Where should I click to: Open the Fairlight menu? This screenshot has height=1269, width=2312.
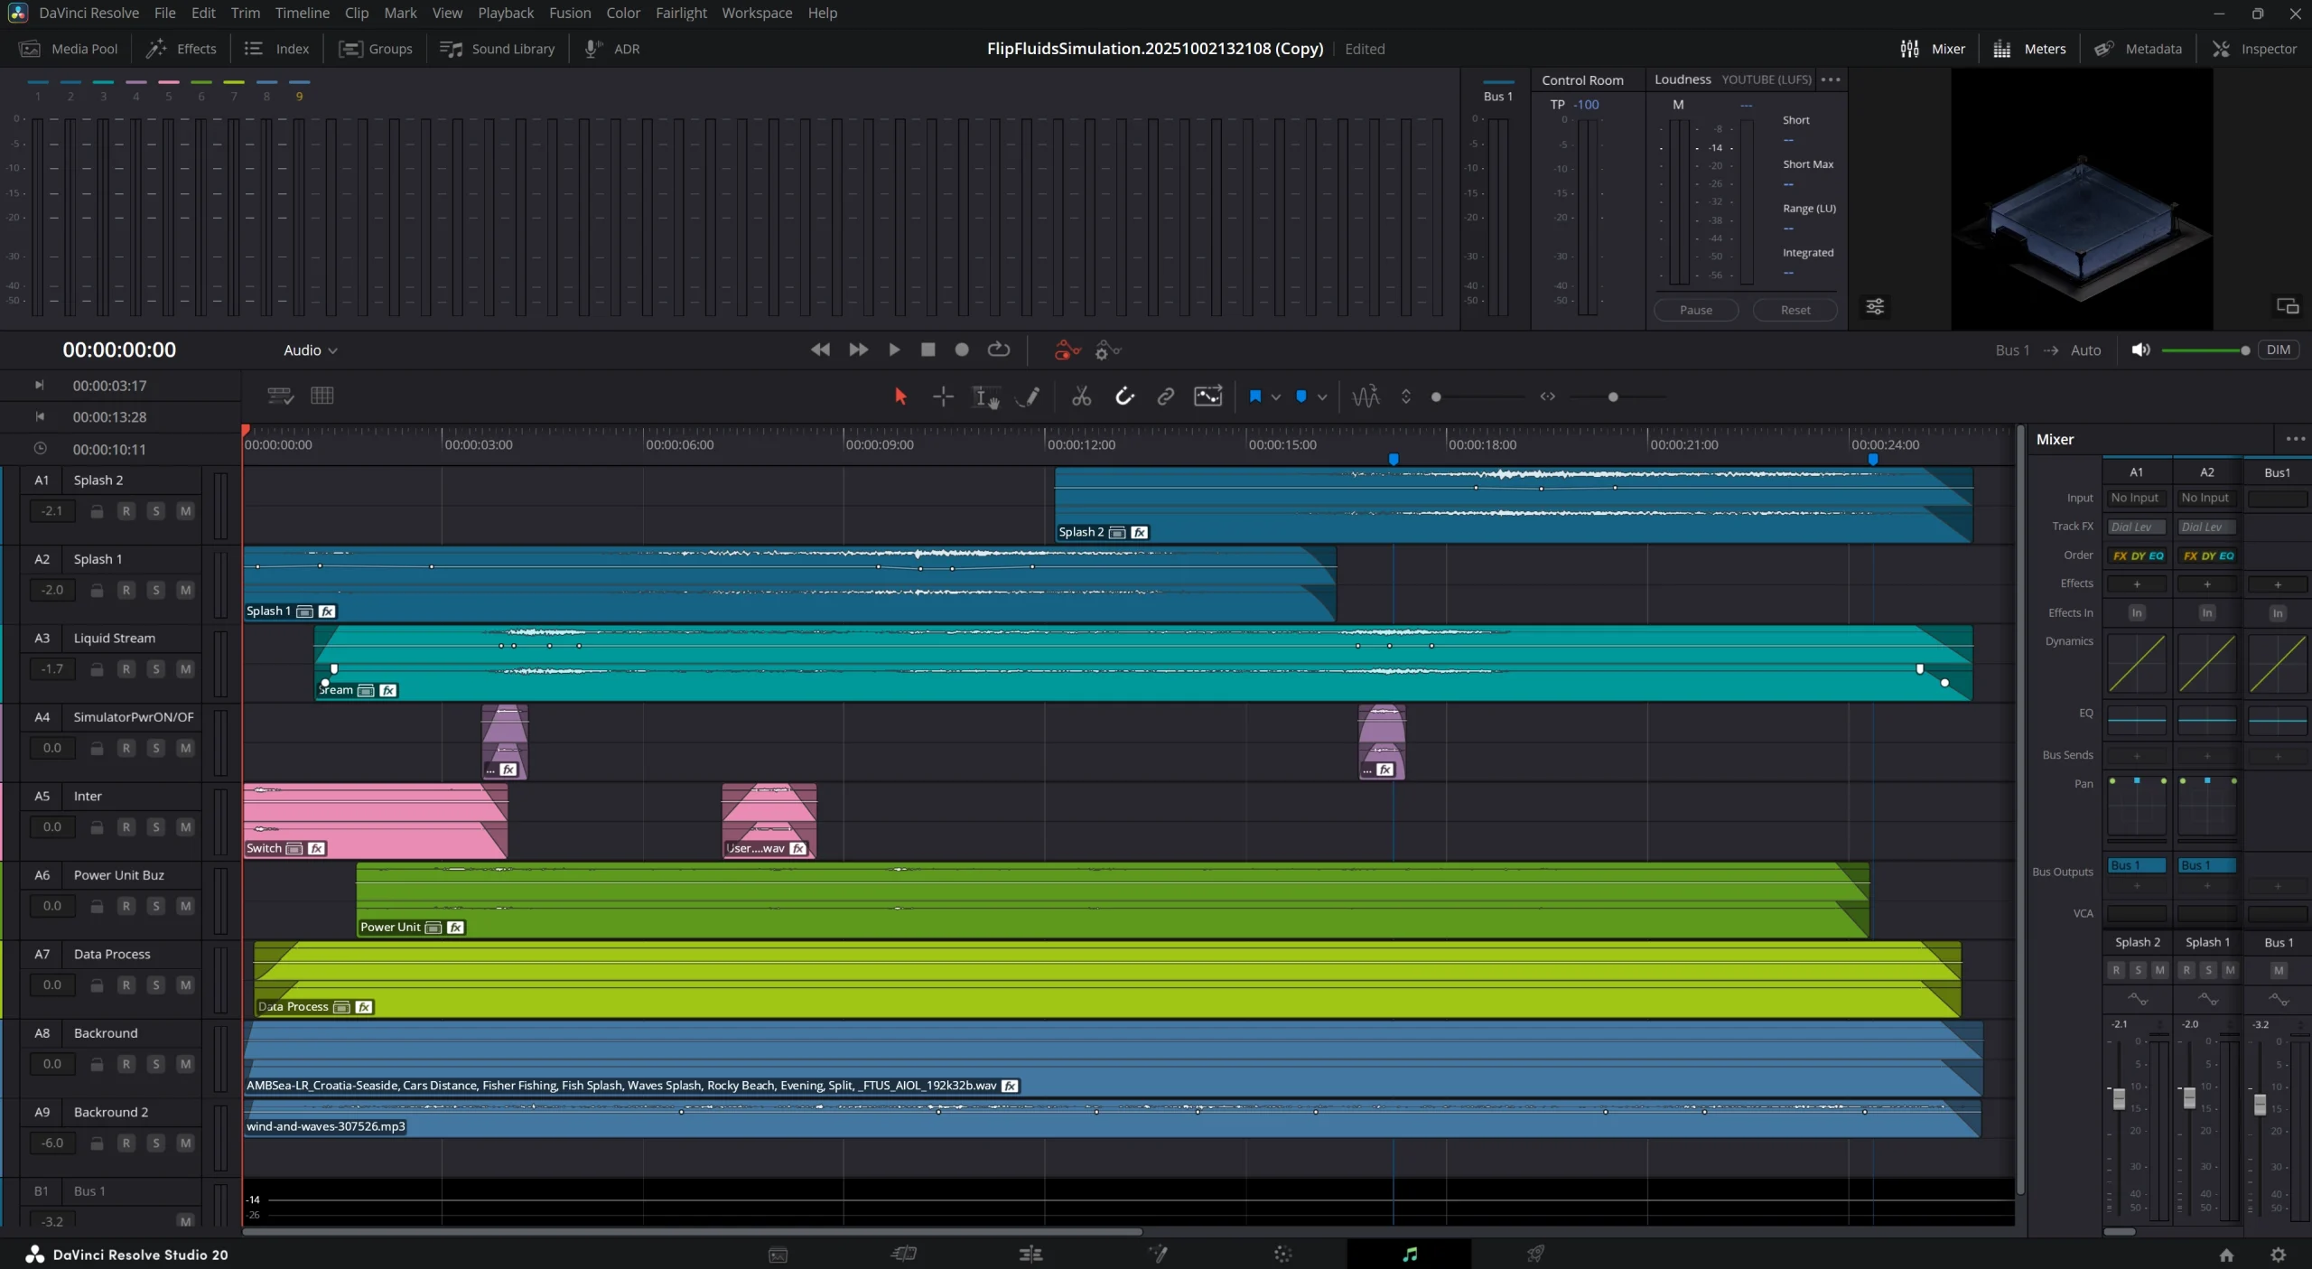coord(681,13)
